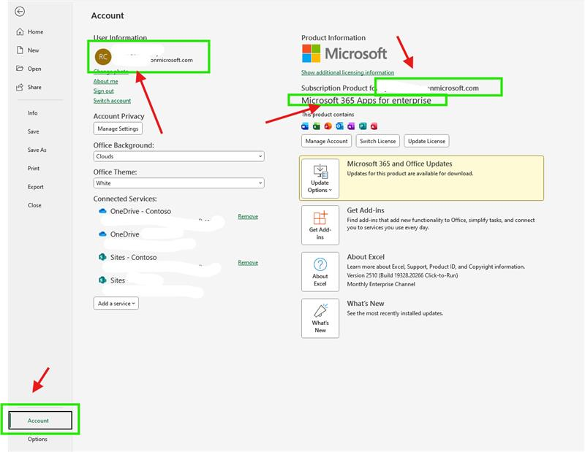
Task: Click the Word product icon
Action: 305,126
